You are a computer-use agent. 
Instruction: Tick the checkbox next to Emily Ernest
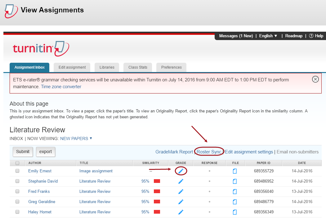tap(17, 171)
